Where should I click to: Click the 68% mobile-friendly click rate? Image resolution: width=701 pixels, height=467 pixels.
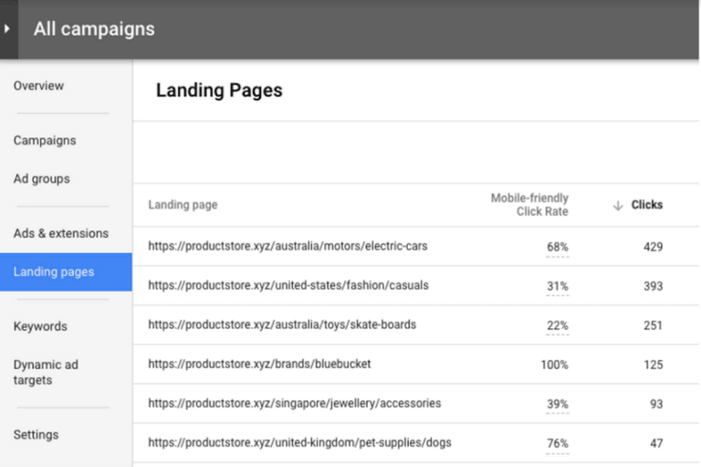558,248
